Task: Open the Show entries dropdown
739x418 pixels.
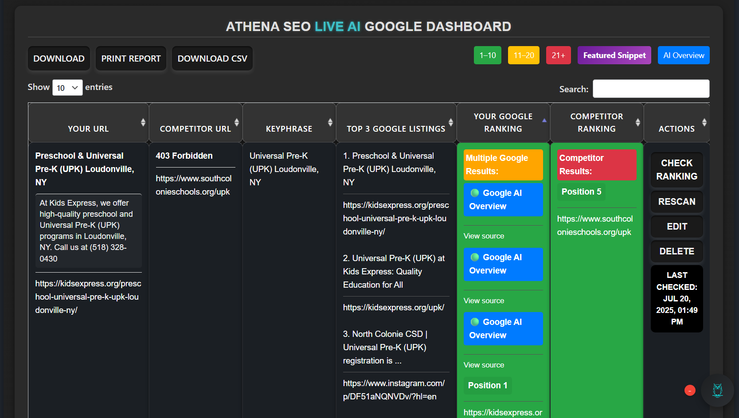Action: [x=67, y=88]
